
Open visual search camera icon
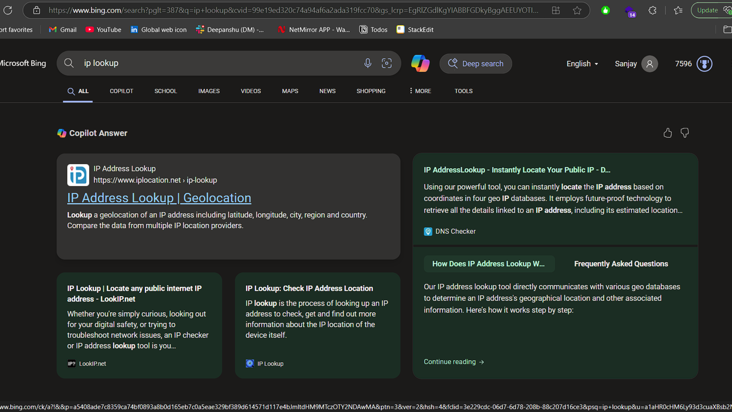pos(386,63)
